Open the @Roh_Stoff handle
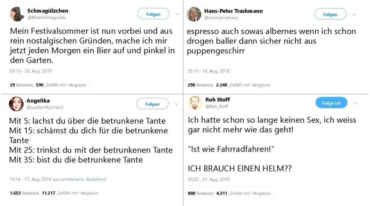Viewport: 370px width, 206px height. (x=217, y=106)
